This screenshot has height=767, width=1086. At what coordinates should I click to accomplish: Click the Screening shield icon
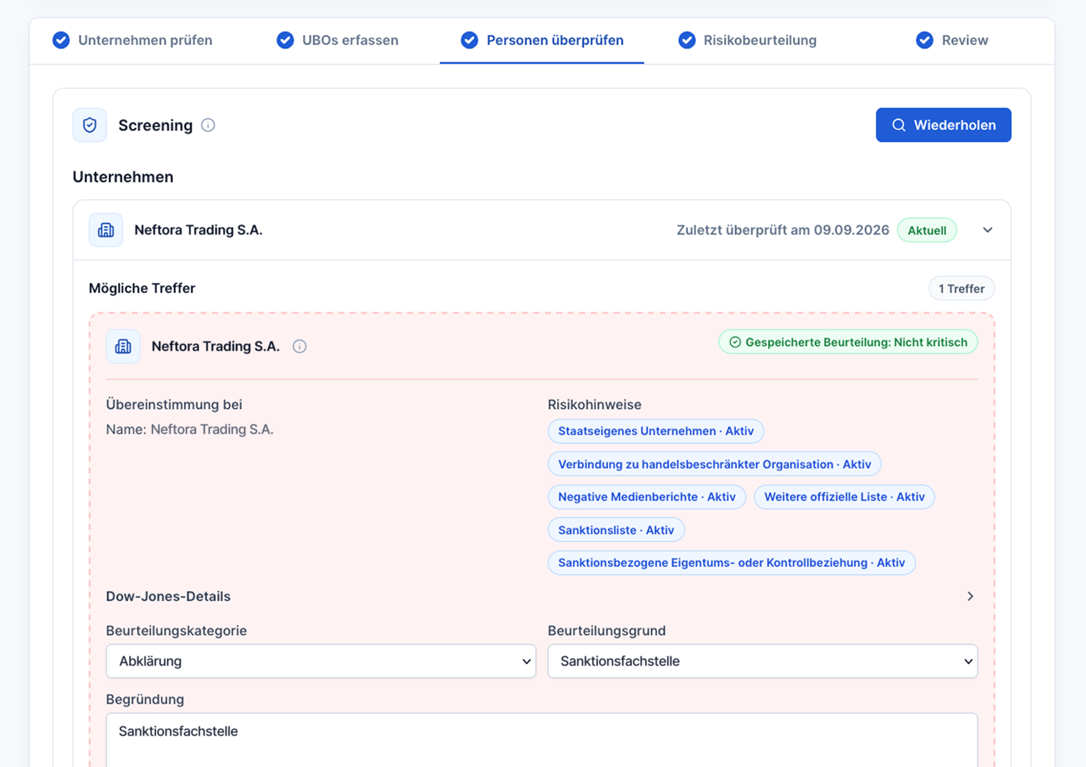[90, 125]
